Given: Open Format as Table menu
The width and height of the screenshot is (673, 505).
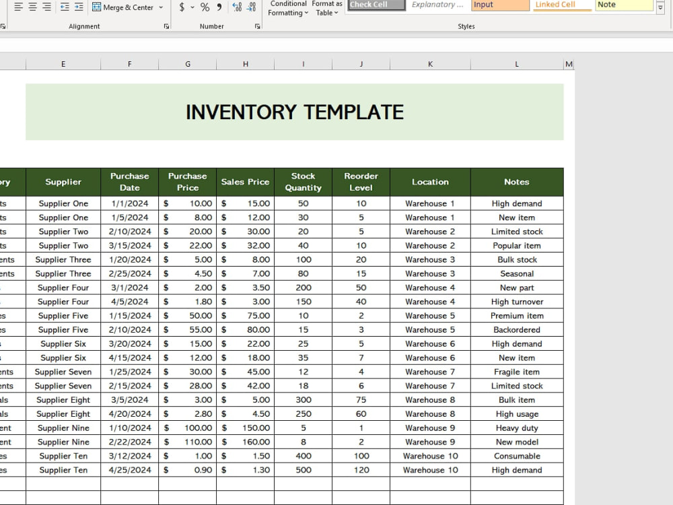Looking at the screenshot, I should coord(327,8).
